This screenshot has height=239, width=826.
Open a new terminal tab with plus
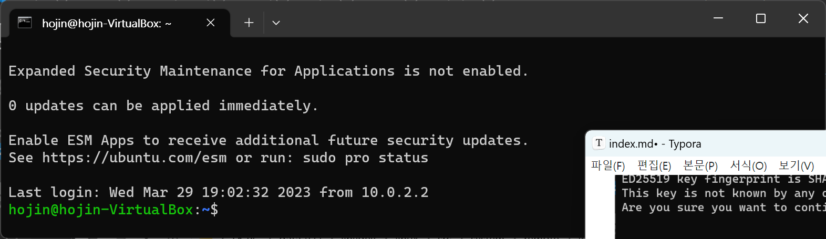pyautogui.click(x=249, y=23)
